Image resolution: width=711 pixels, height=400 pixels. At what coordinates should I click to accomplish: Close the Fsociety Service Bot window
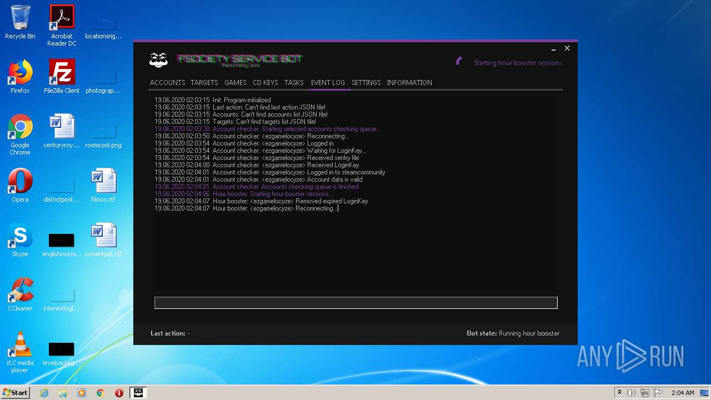(567, 48)
